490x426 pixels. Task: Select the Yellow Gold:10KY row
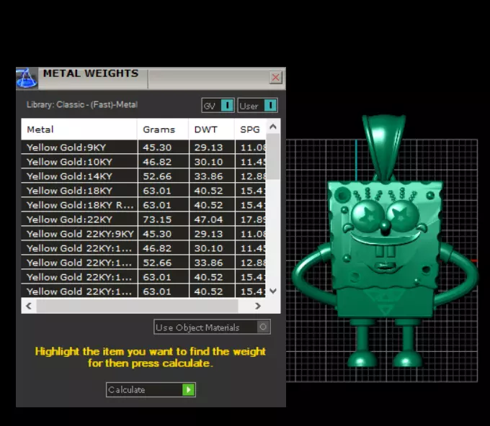(x=143, y=162)
